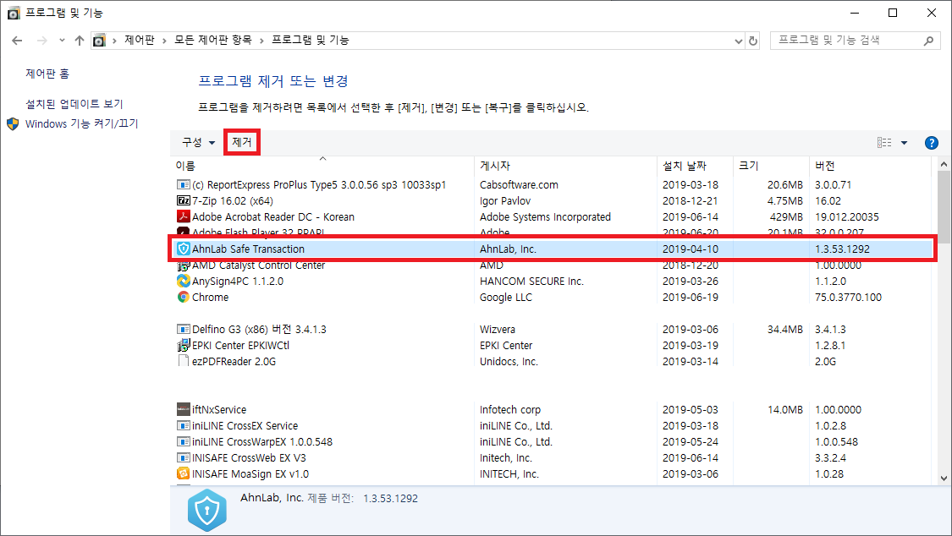Open Windows 기능 켜기/끄기 link
The image size is (952, 536).
point(82,123)
